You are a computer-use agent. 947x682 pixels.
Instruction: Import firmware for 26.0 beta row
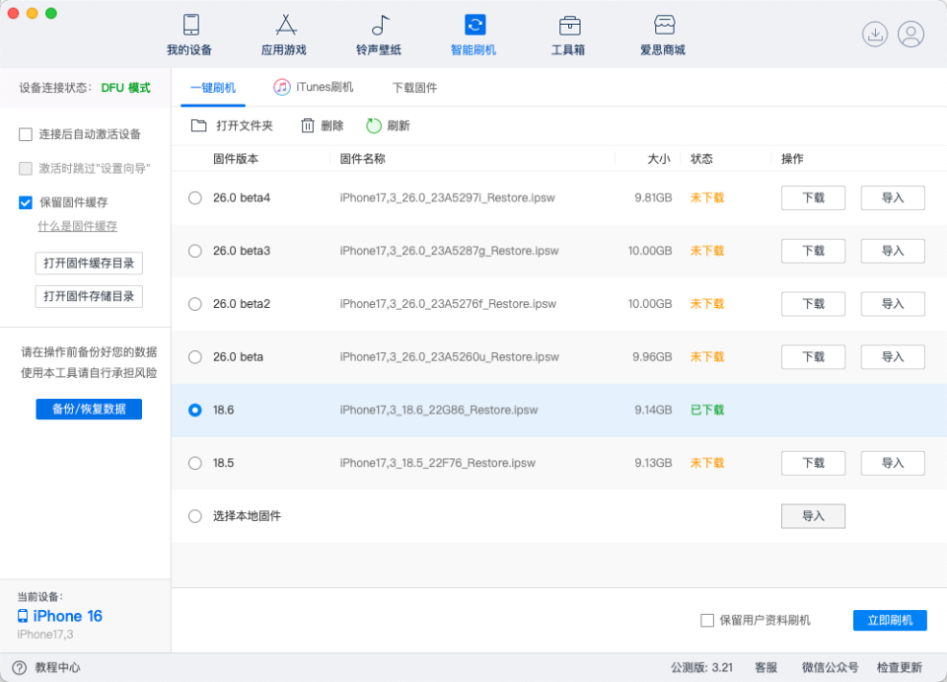[x=893, y=357]
